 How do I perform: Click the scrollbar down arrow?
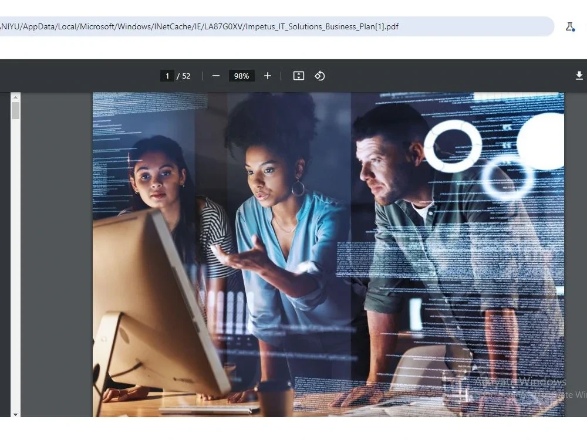click(x=15, y=414)
